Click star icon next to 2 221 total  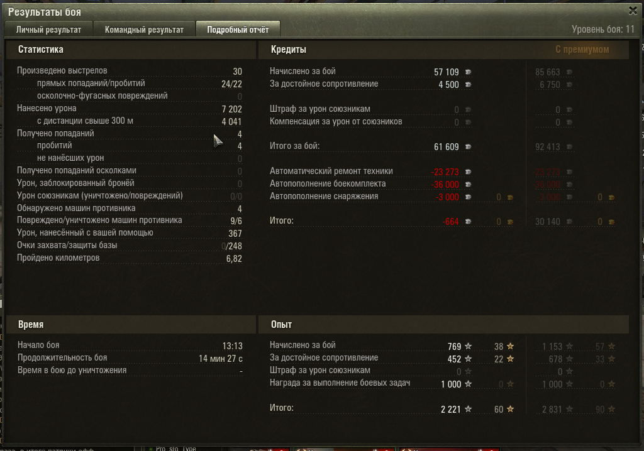point(468,409)
